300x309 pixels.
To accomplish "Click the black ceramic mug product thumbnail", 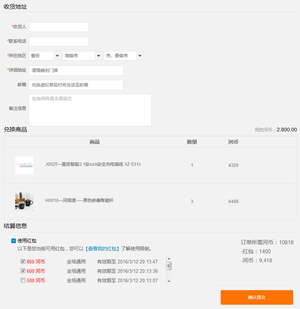I will 24,202.
